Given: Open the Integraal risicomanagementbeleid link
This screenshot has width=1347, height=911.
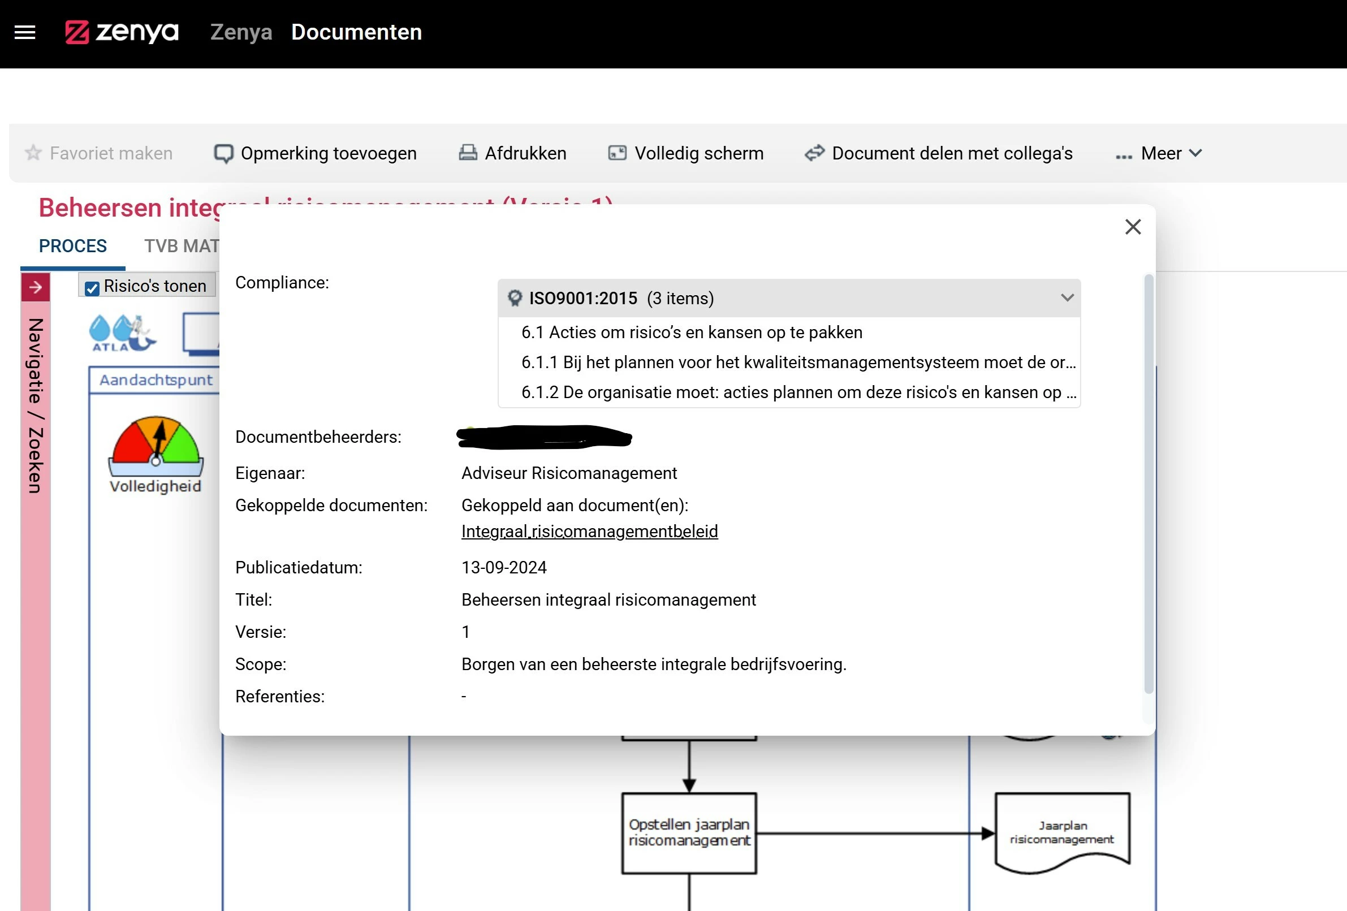Looking at the screenshot, I should pos(589,532).
